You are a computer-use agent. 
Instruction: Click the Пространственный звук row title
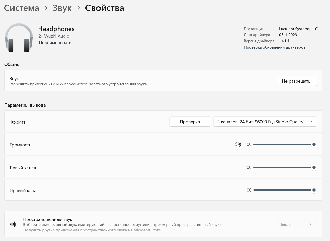(x=48, y=219)
